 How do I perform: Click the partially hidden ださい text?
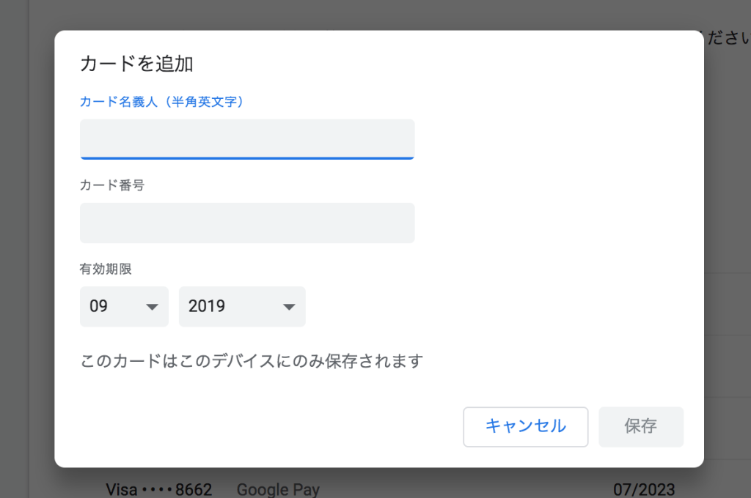pos(727,39)
